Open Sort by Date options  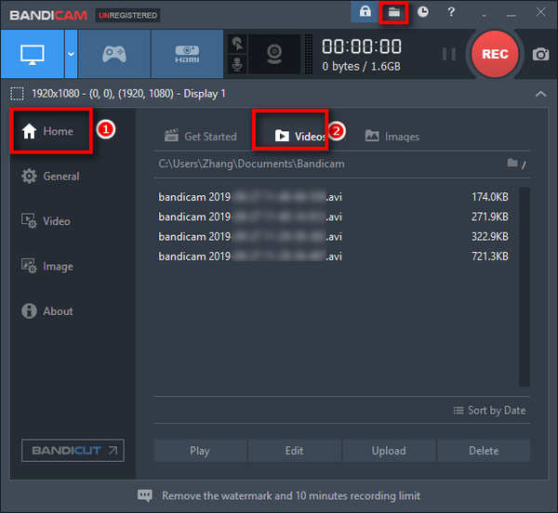pos(489,410)
